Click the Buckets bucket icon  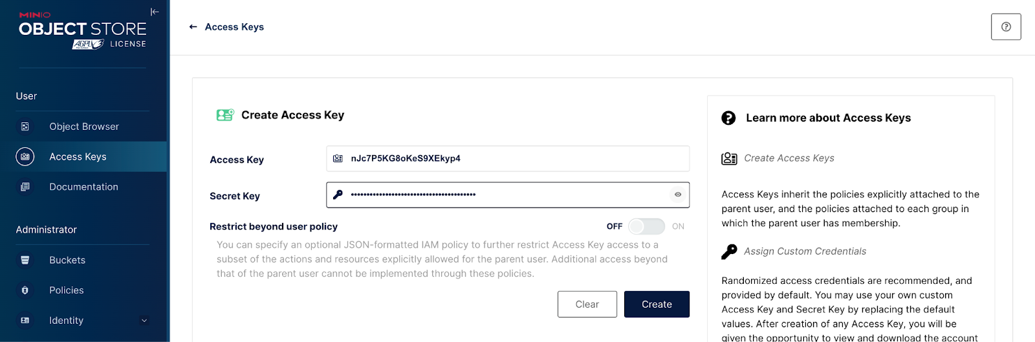tap(25, 260)
